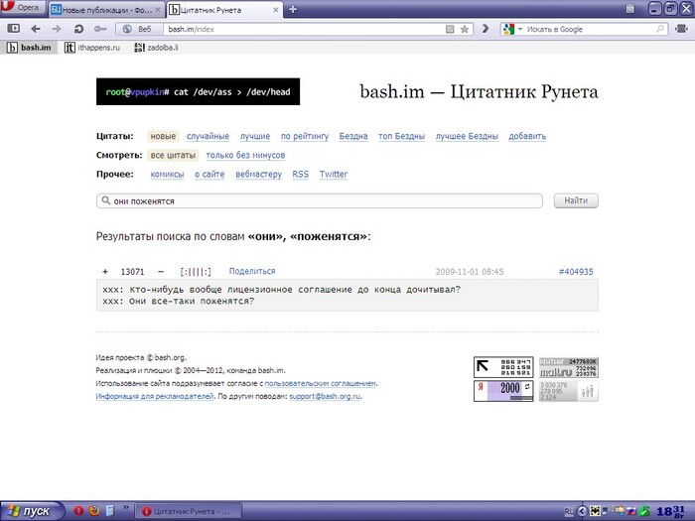Open the zadolba.li bookmark
This screenshot has width=695, height=521.
[157, 47]
